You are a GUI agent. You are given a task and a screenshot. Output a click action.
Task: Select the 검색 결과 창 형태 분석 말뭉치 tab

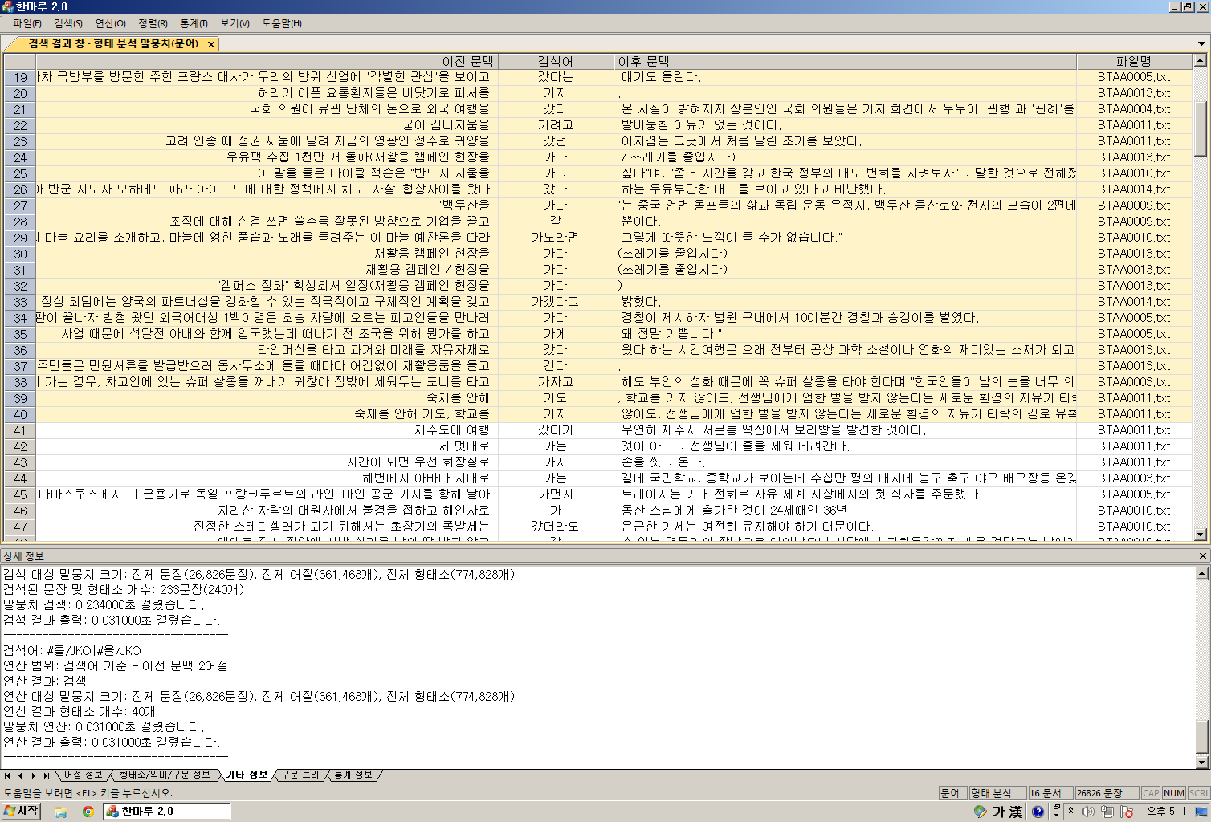[x=112, y=43]
